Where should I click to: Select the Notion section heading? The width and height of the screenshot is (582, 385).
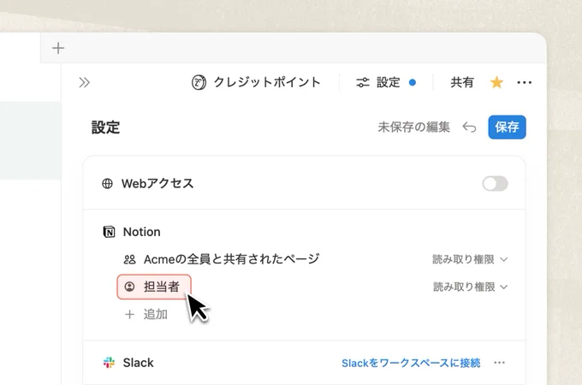[142, 232]
